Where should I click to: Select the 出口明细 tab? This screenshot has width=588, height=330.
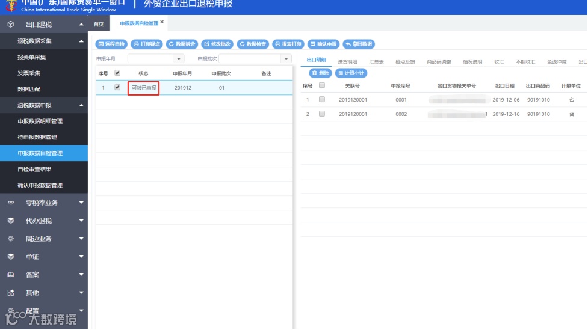pyautogui.click(x=316, y=60)
